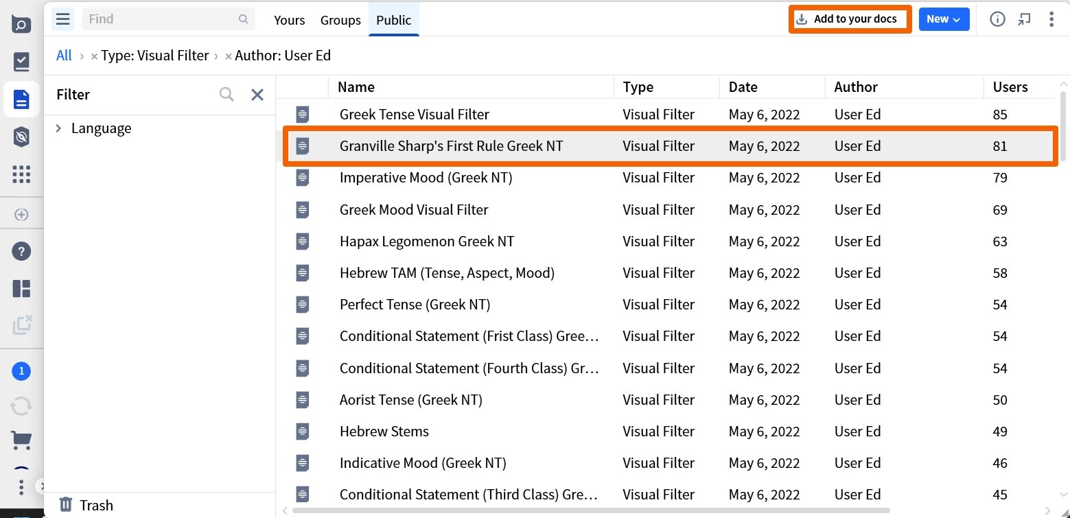Open the three-dot menu at top right
The width and height of the screenshot is (1070, 518).
click(x=1052, y=19)
